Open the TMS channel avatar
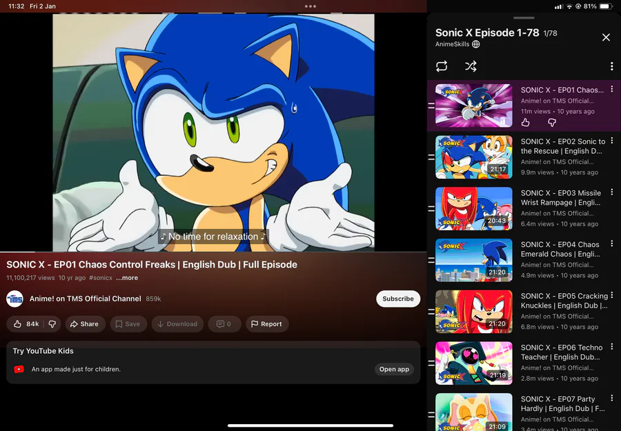The image size is (621, 431). [14, 299]
